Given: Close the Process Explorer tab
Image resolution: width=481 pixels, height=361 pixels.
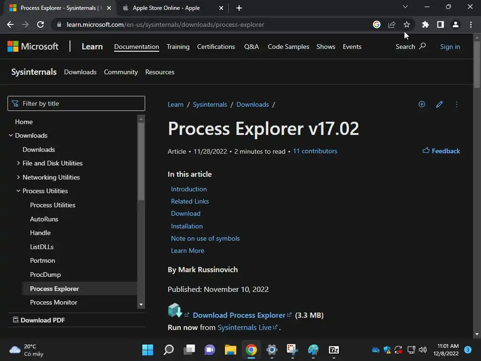Looking at the screenshot, I should pyautogui.click(x=109, y=8).
